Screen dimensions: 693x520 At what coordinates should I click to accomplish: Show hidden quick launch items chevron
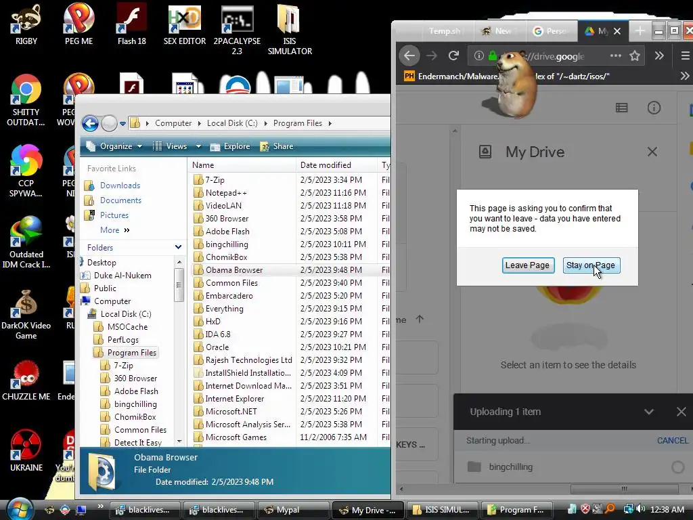(101, 506)
